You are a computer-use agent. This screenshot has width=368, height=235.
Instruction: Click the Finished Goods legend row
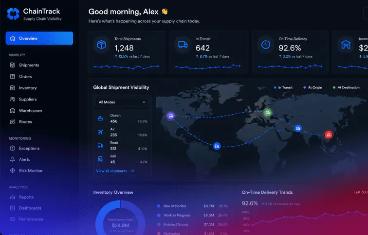pos(192,224)
